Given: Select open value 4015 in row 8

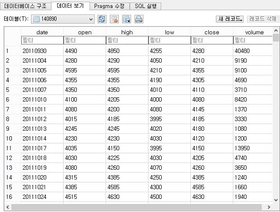Looking at the screenshot, I should [x=85, y=119].
